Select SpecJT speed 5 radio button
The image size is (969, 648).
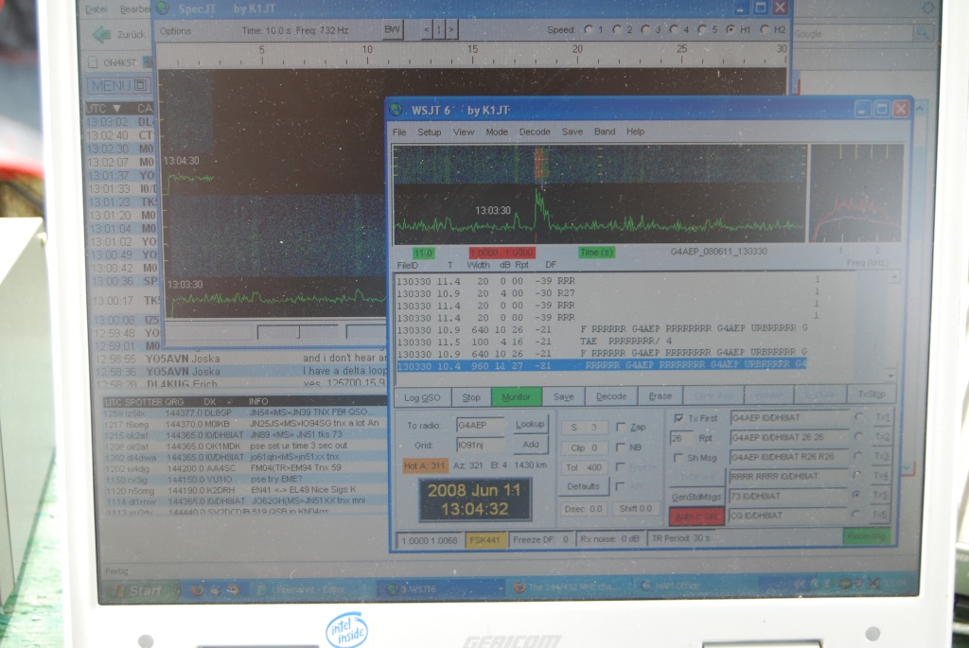tap(702, 29)
